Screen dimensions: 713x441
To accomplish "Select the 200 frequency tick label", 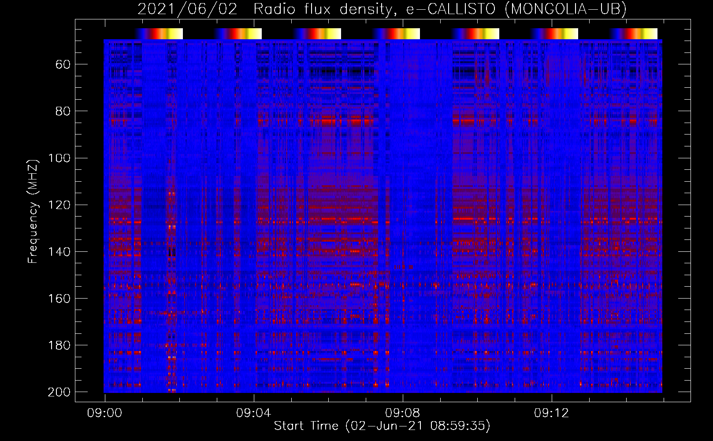I will (59, 392).
